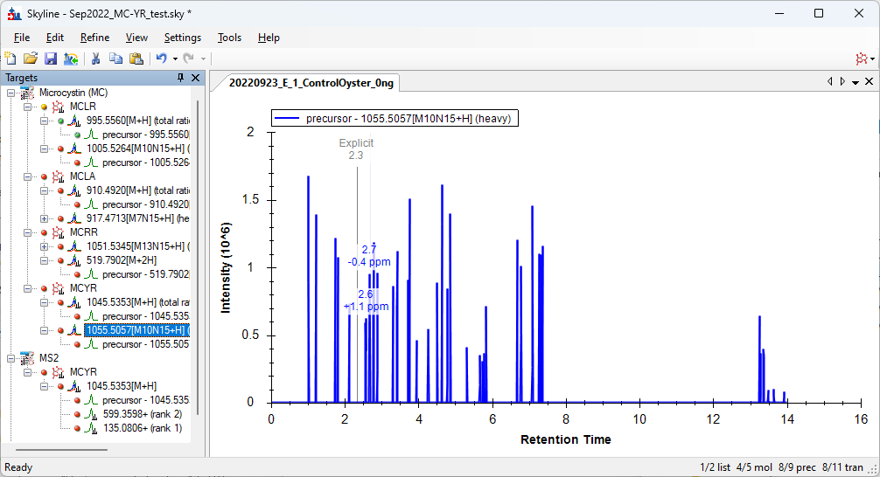The width and height of the screenshot is (880, 477).
Task: Click the Undo arrow icon
Action: click(x=161, y=59)
